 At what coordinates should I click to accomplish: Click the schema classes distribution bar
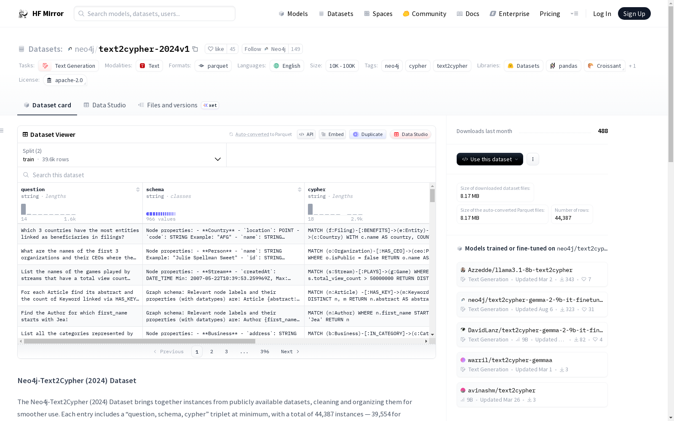click(x=161, y=214)
